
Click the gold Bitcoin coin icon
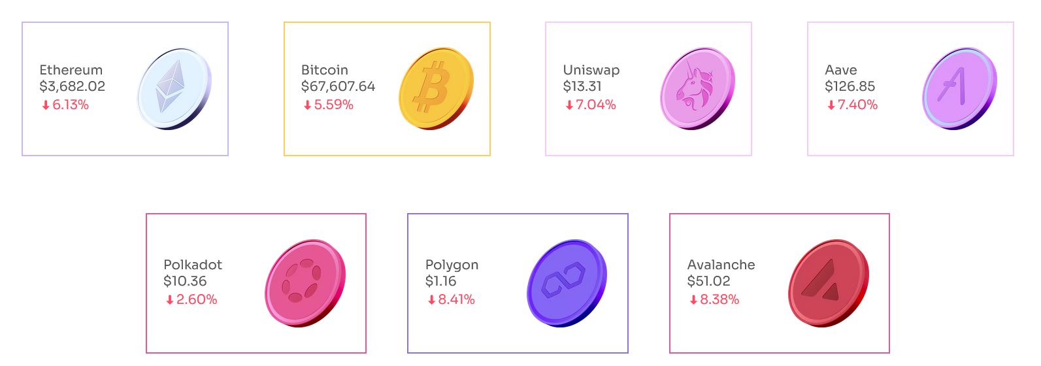436,88
